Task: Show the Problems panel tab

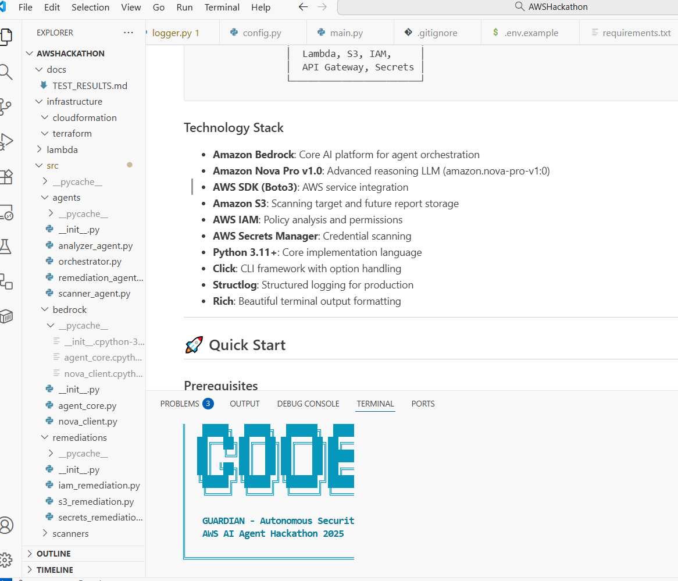Action: [x=187, y=404]
